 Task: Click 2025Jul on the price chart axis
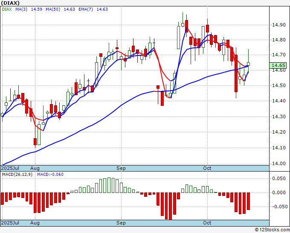(10, 168)
